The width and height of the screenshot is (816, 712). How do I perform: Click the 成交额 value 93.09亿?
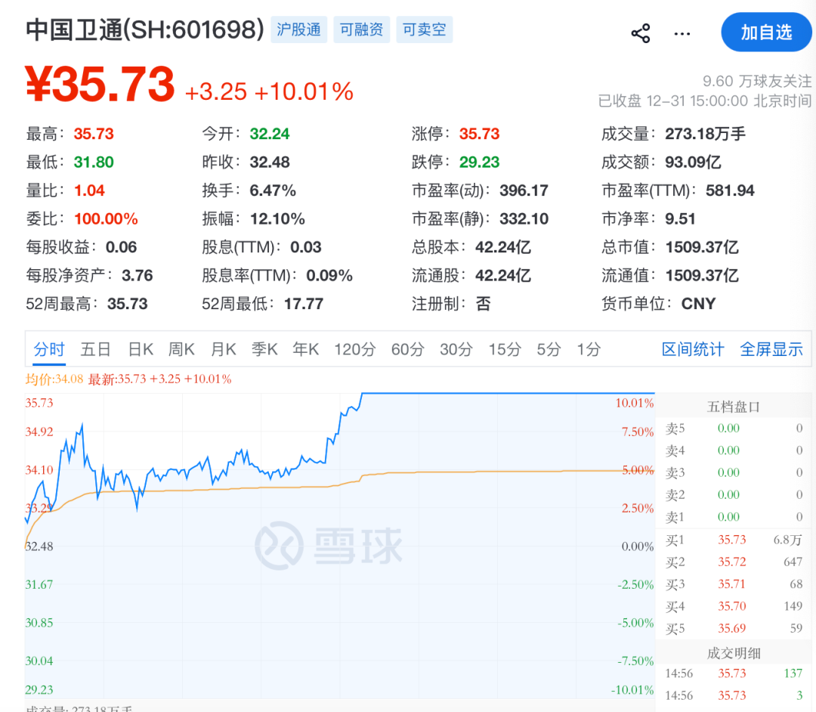tap(693, 163)
